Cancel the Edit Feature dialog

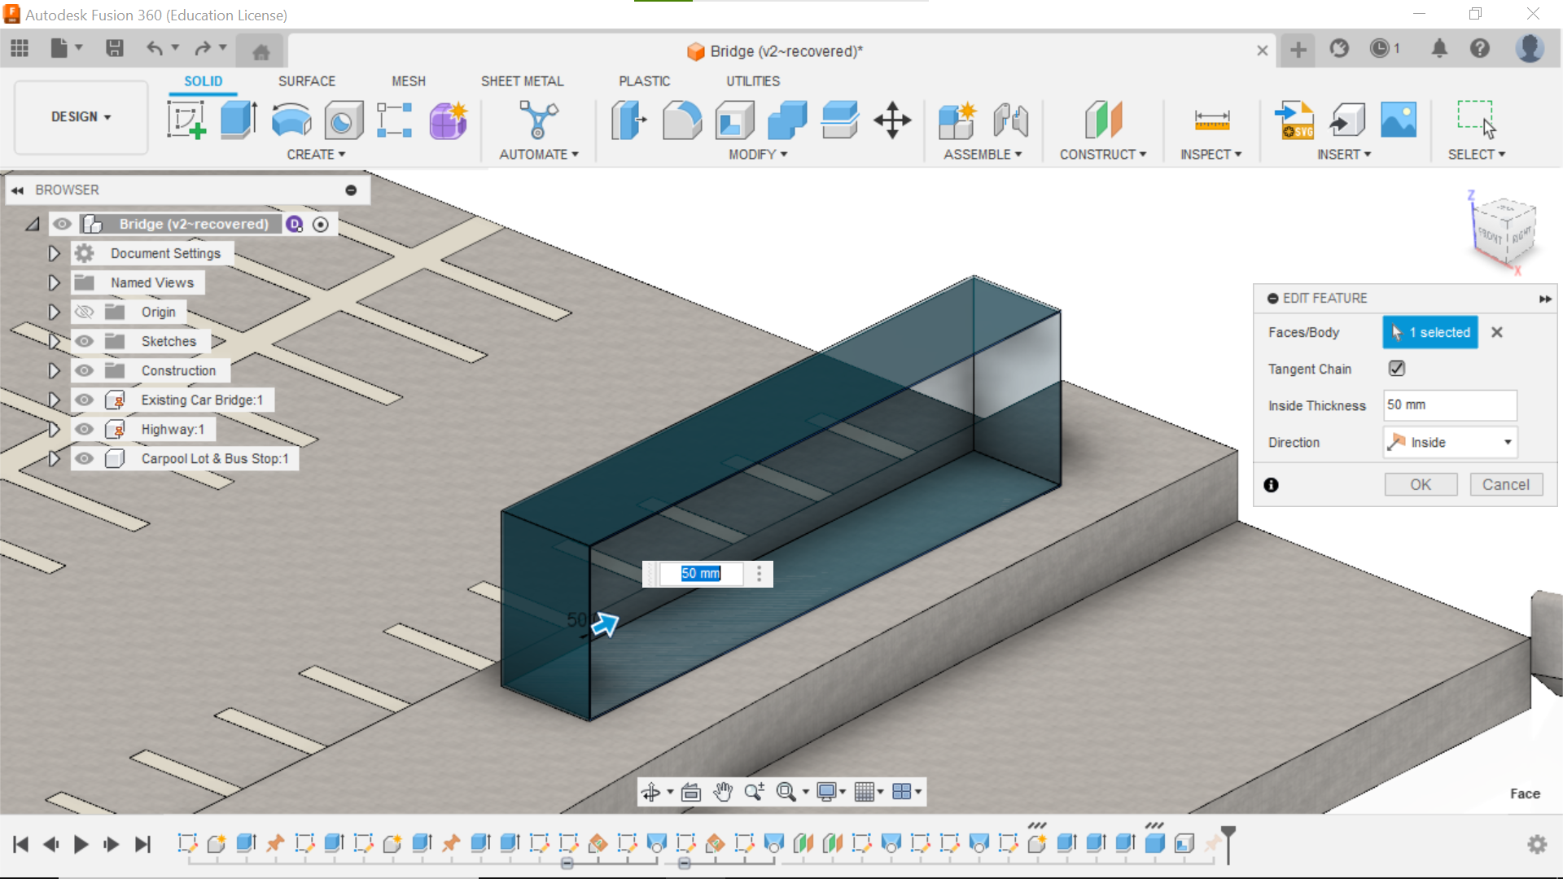click(1505, 485)
